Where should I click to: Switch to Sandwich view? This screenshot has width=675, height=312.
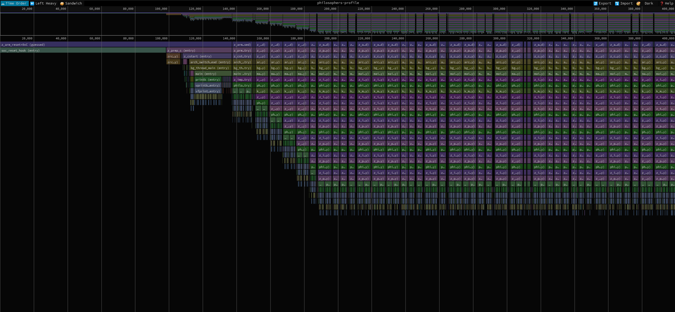point(71,3)
